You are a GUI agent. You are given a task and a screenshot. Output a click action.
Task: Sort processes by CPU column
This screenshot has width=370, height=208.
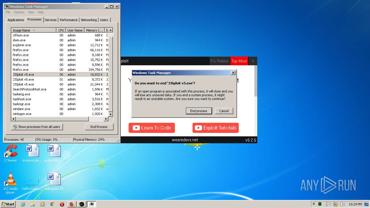61,30
